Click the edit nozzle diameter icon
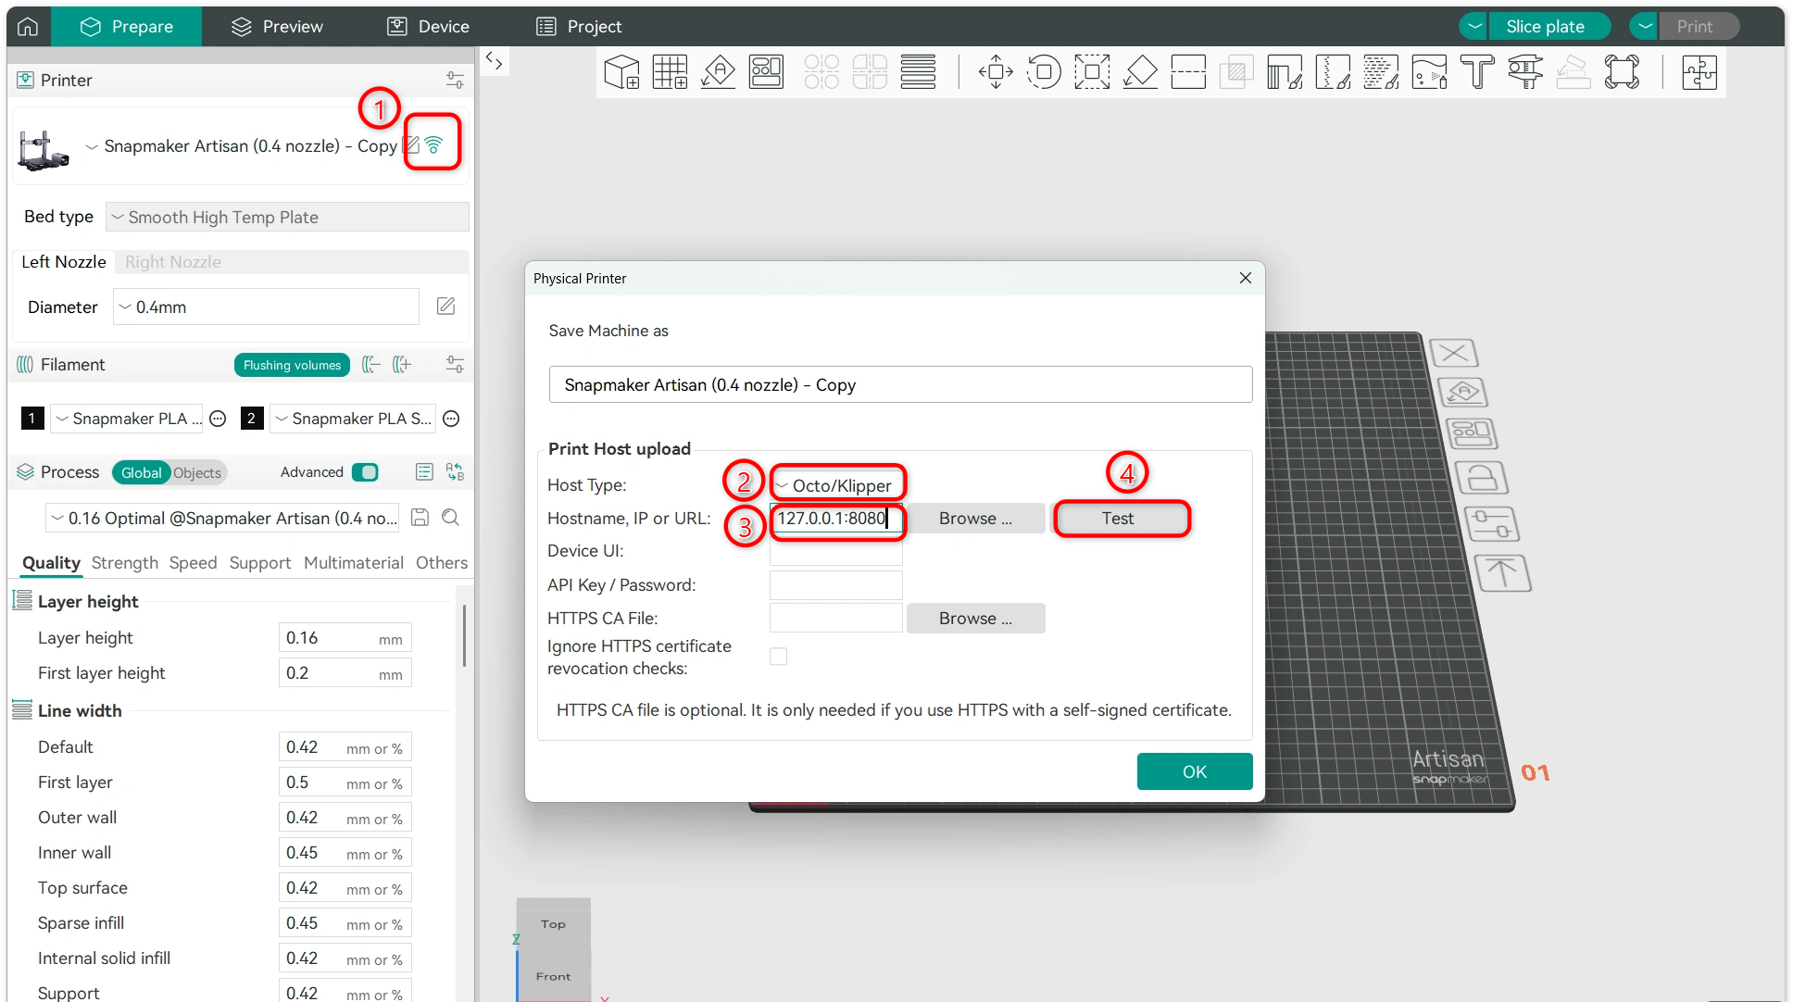This screenshot has height=1002, width=1793. [x=445, y=307]
